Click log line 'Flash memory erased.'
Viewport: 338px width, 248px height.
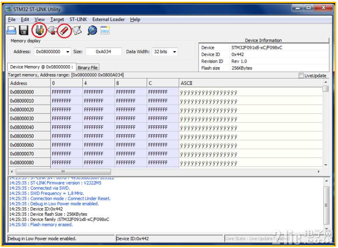pyautogui.click(x=41, y=224)
